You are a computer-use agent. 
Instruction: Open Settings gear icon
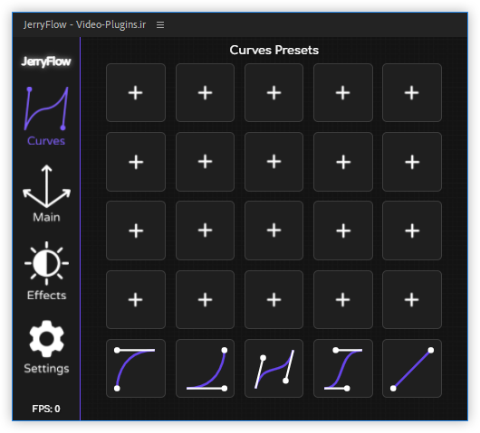(x=46, y=346)
